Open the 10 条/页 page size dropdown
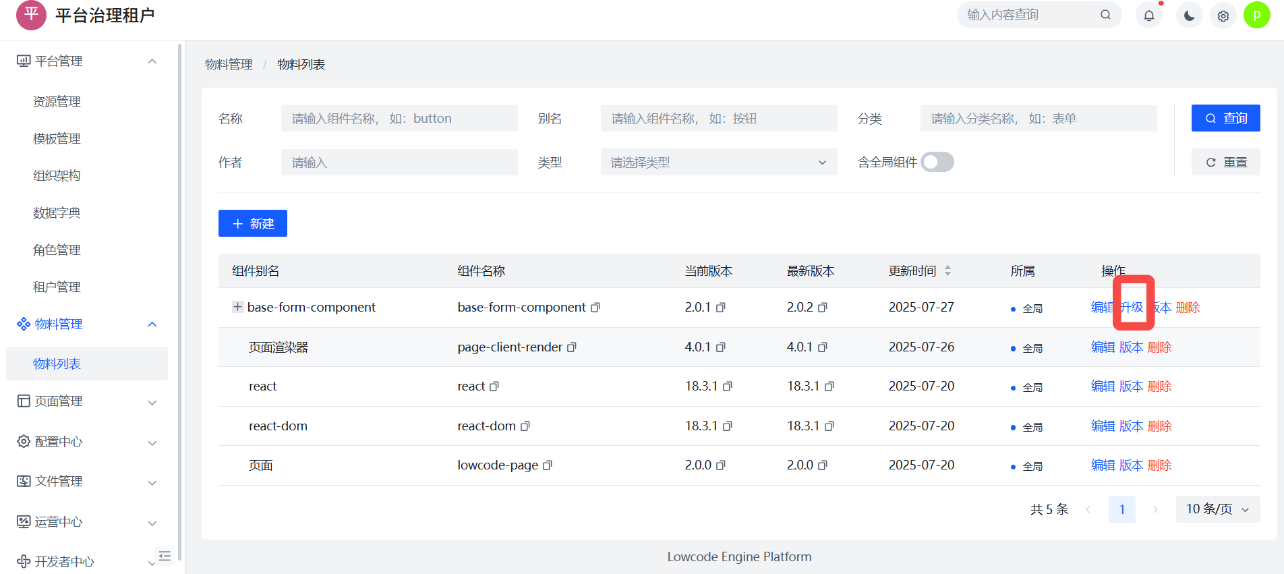Image resolution: width=1284 pixels, height=574 pixels. click(x=1217, y=509)
